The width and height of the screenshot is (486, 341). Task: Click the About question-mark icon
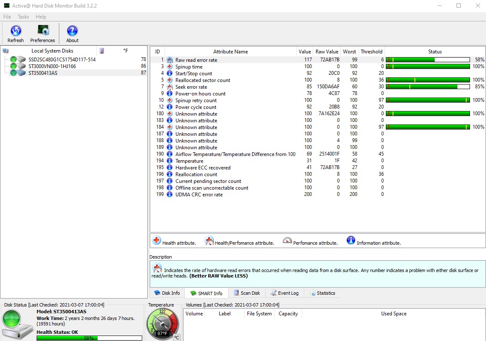click(72, 31)
